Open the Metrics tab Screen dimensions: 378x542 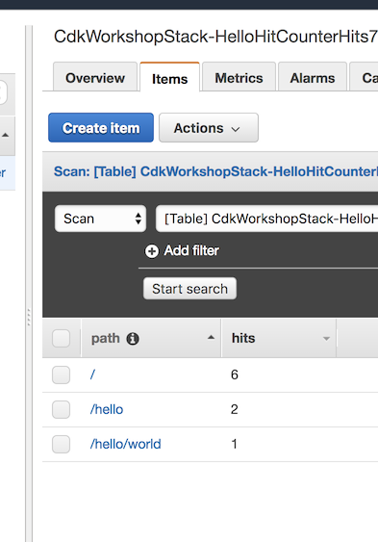pos(239,77)
